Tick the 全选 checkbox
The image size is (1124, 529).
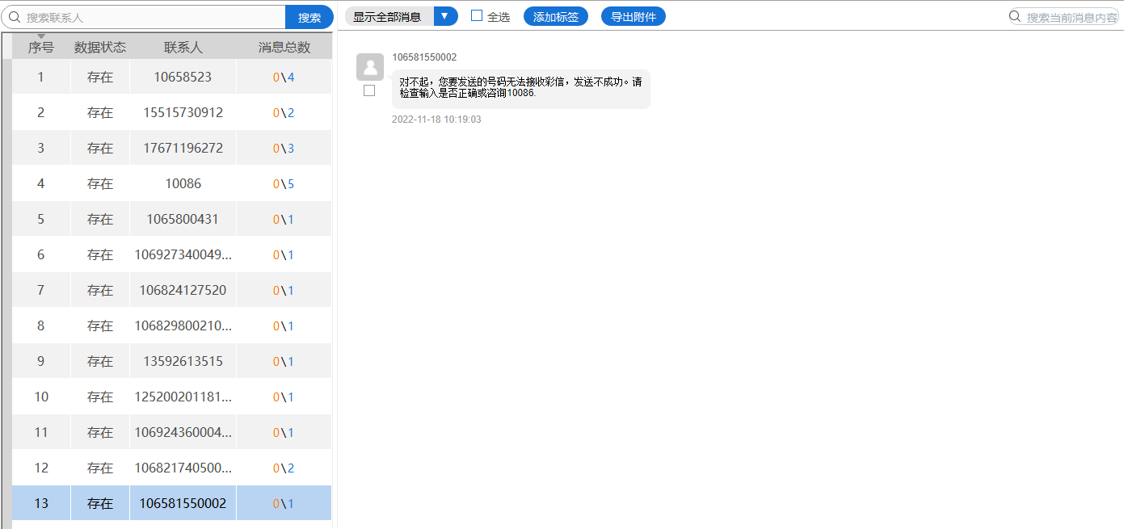tap(477, 16)
